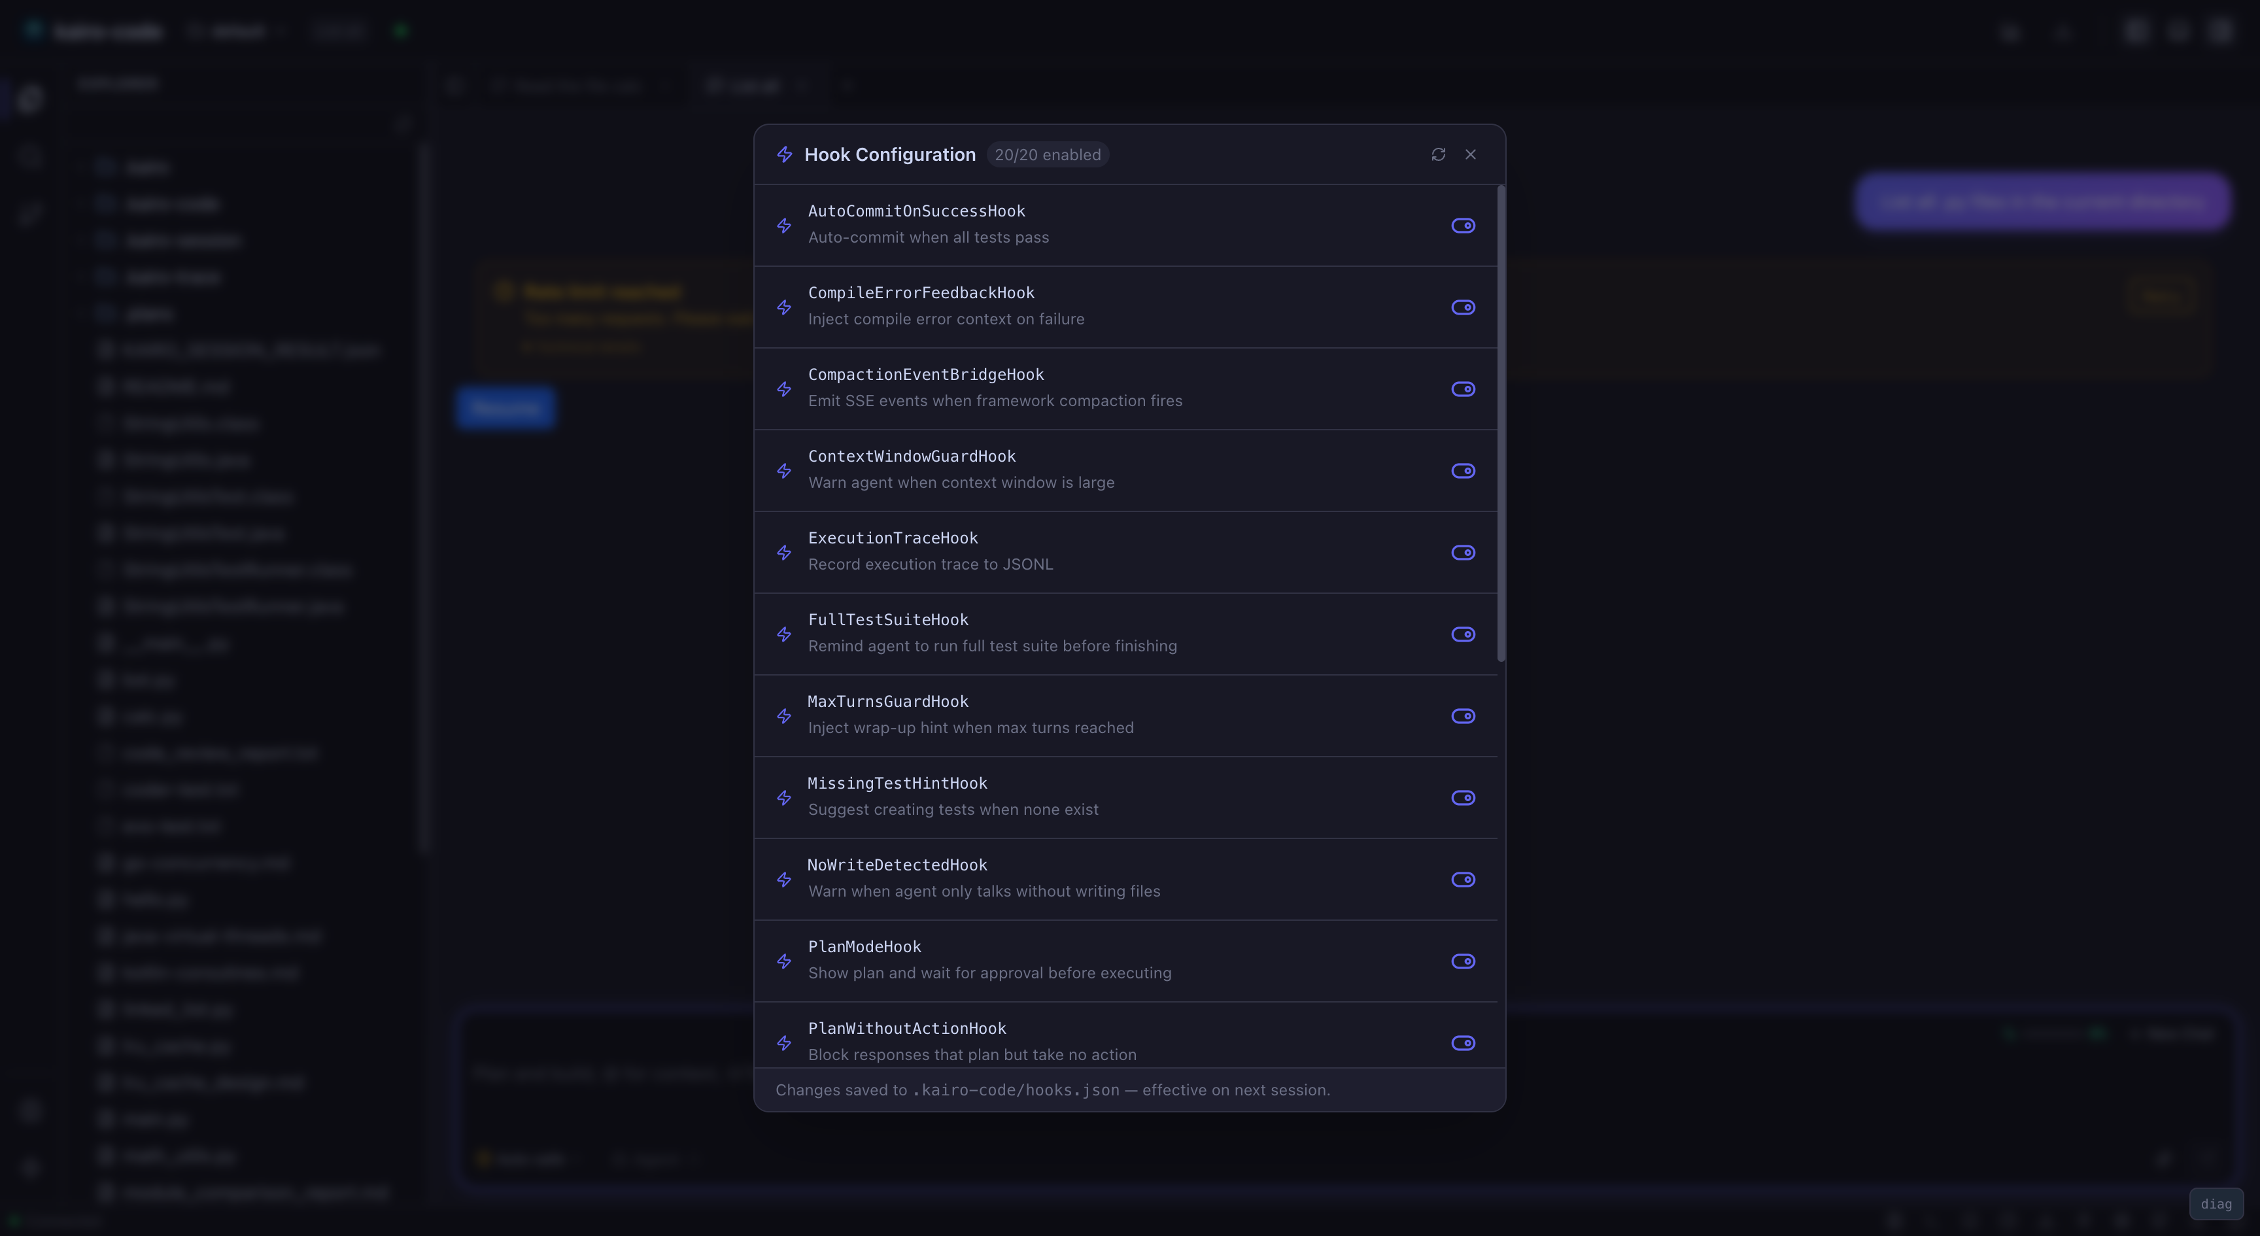This screenshot has width=2260, height=1236.
Task: Select the CompileErrorFeedbackHook name
Action: click(920, 293)
